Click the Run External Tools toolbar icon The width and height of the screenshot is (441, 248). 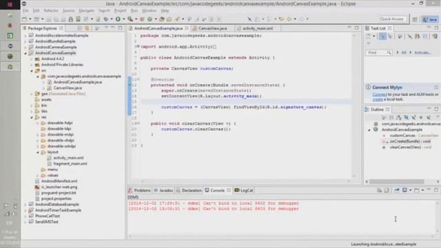click(x=130, y=19)
